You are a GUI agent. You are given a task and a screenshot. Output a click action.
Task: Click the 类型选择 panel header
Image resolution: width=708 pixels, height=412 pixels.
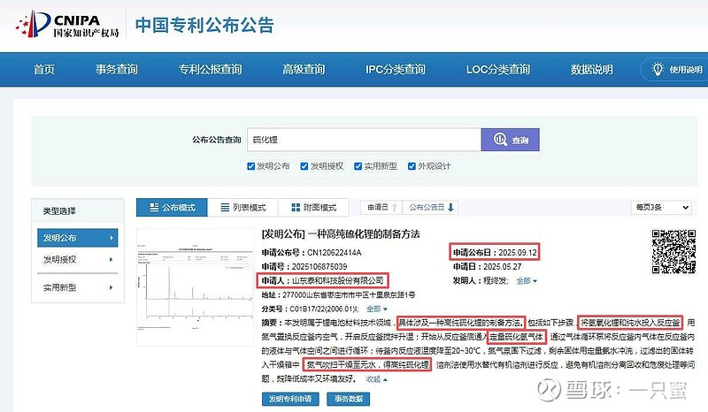click(x=78, y=210)
